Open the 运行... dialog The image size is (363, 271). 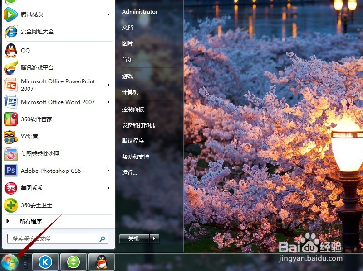coord(129,172)
